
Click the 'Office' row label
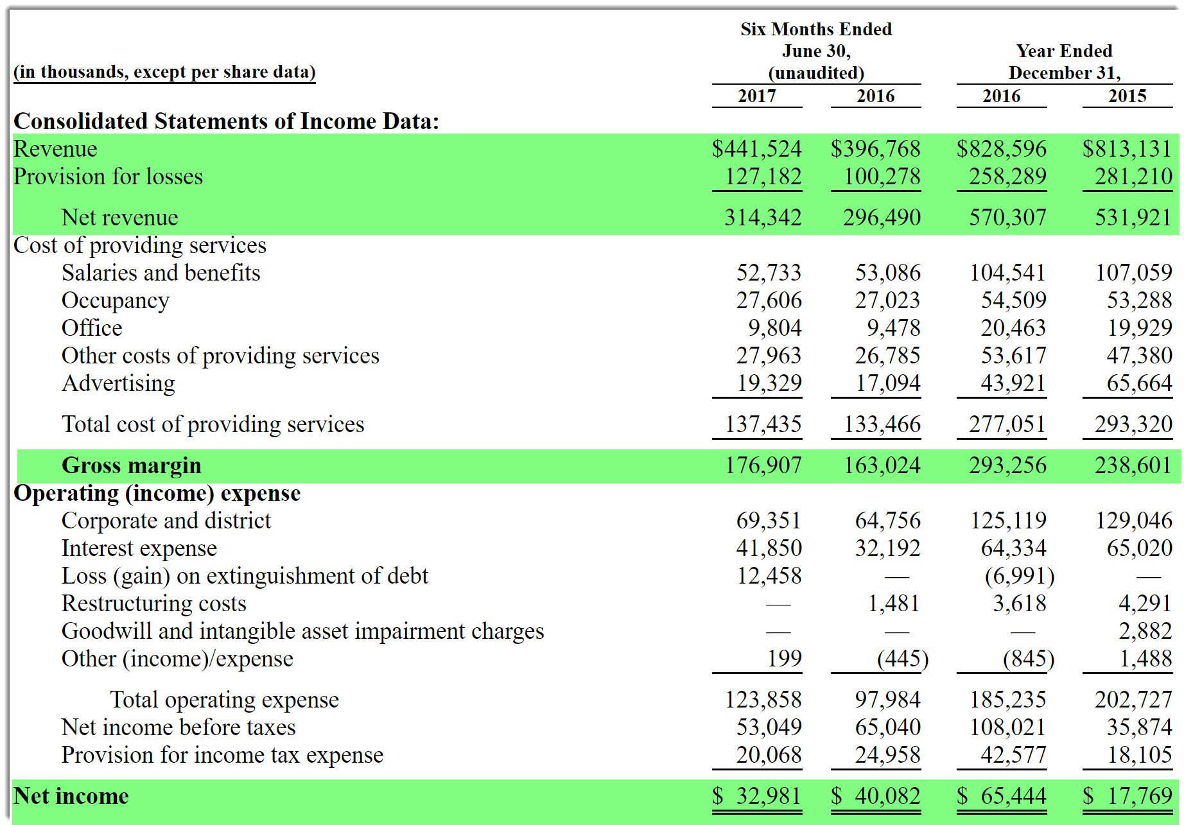[x=92, y=328]
